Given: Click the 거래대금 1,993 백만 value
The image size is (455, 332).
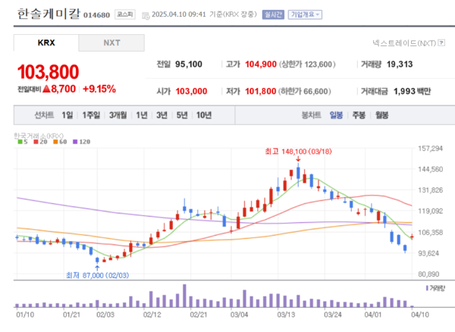Looking at the screenshot, I should (x=412, y=91).
